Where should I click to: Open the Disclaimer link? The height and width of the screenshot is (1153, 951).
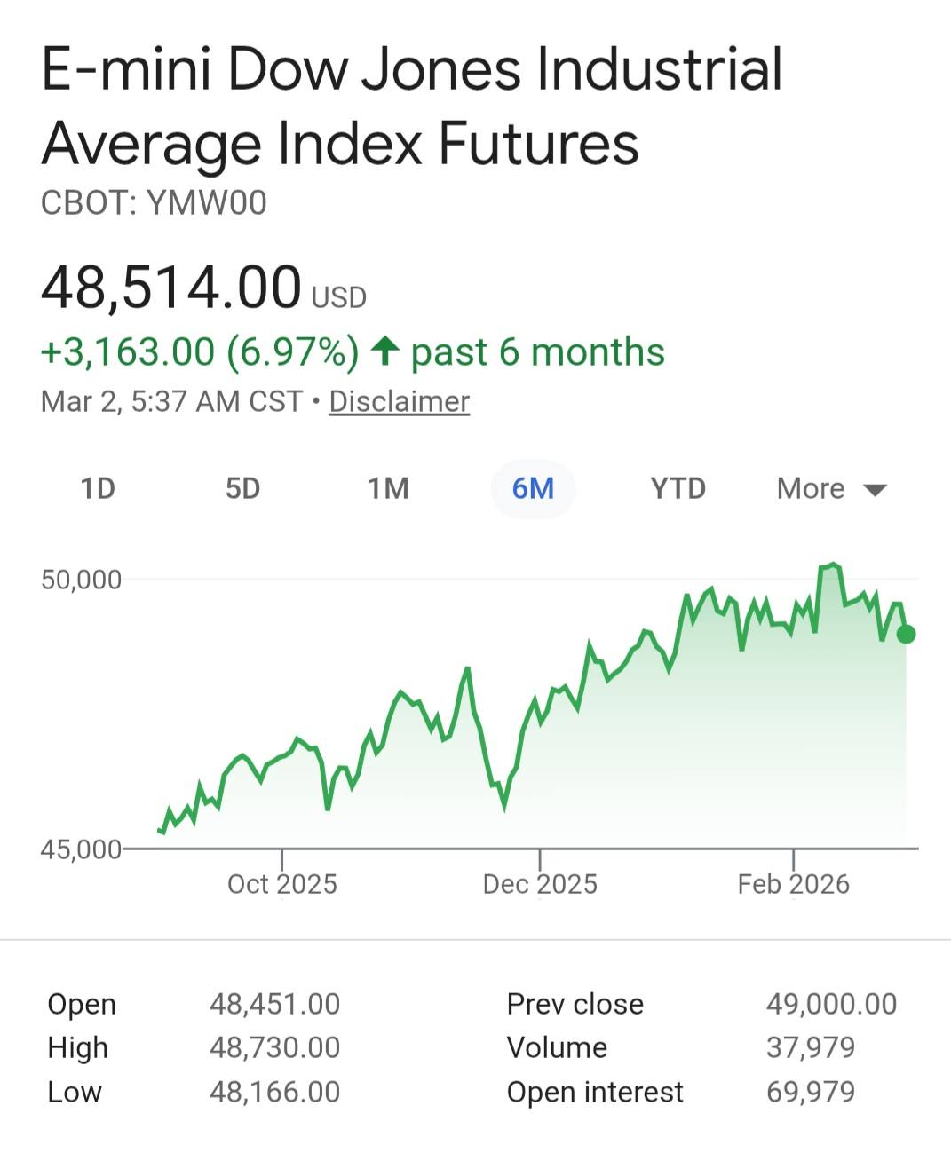[x=399, y=402]
